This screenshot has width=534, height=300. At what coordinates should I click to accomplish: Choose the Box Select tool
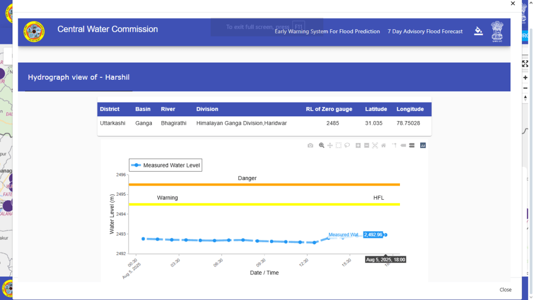(338, 146)
